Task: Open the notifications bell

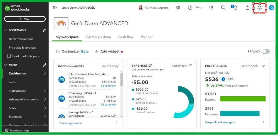Action: point(235,8)
